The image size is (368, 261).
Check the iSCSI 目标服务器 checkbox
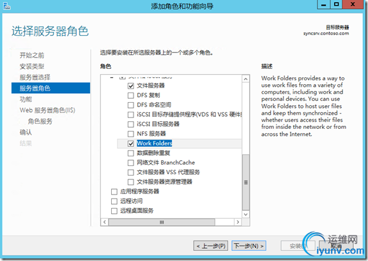click(x=131, y=124)
